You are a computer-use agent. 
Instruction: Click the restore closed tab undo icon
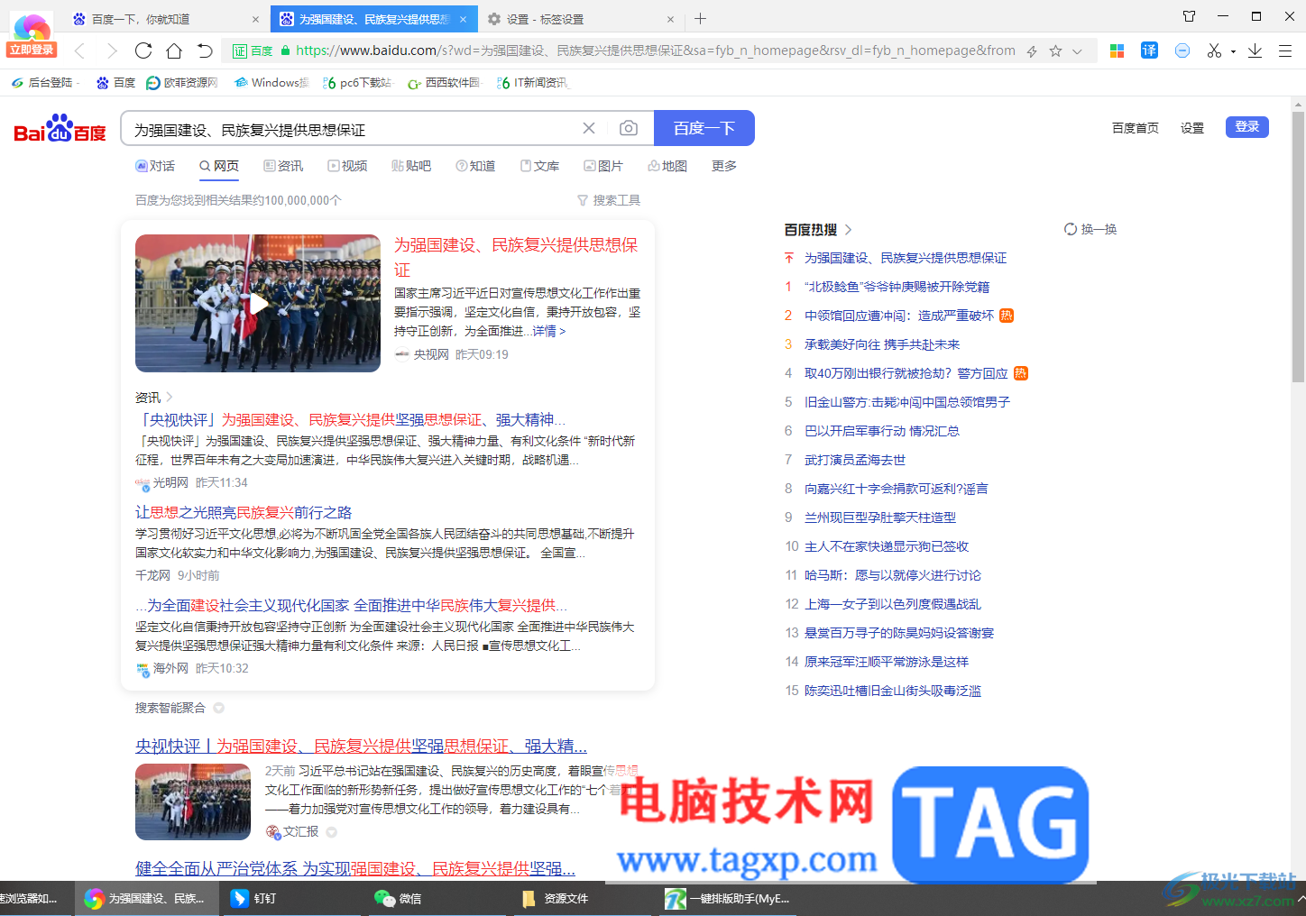coord(205,50)
